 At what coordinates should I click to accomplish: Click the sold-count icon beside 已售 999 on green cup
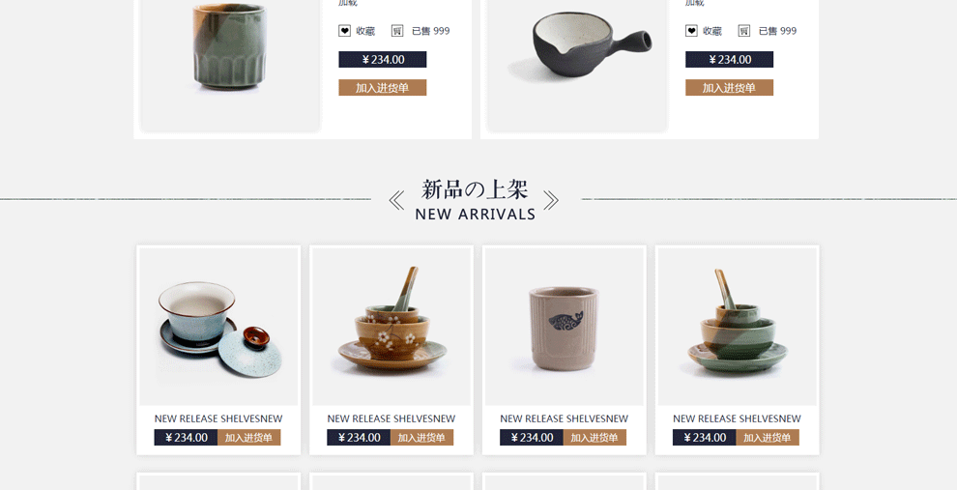(x=397, y=31)
